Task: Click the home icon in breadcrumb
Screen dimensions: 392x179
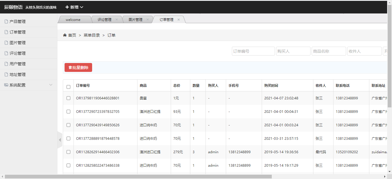Action: (65, 35)
